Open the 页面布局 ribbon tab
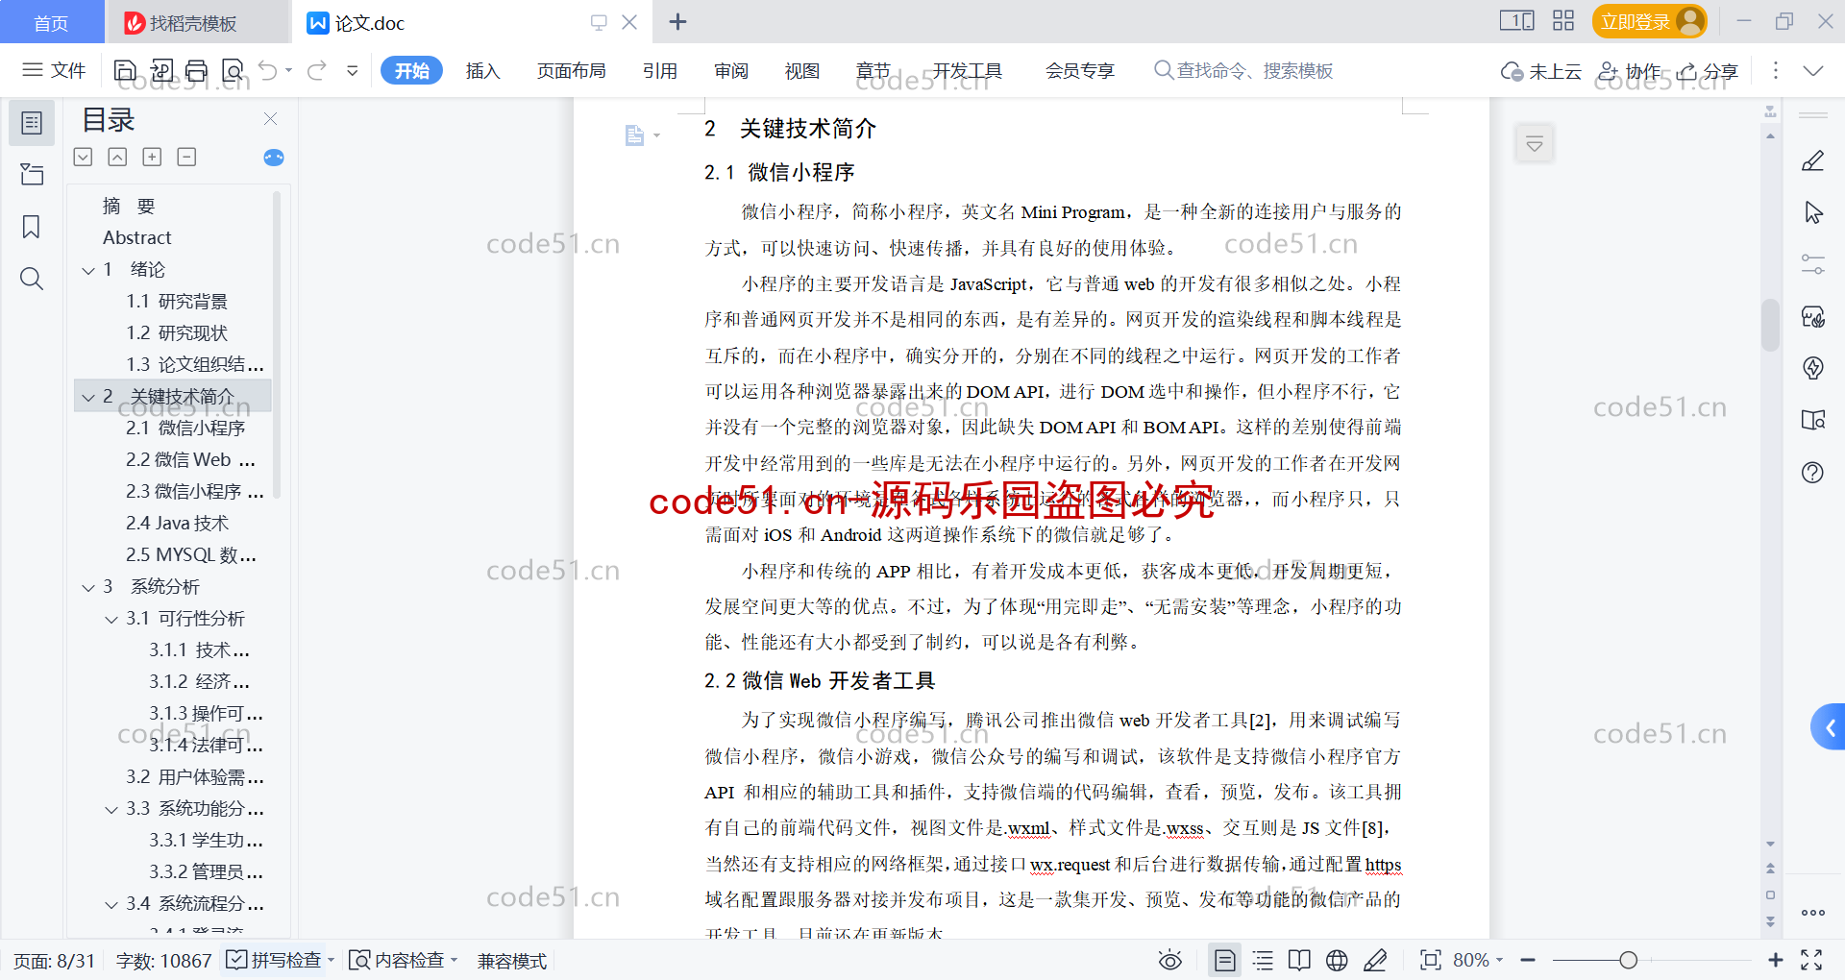Screen dimensions: 1845x980 click(571, 70)
